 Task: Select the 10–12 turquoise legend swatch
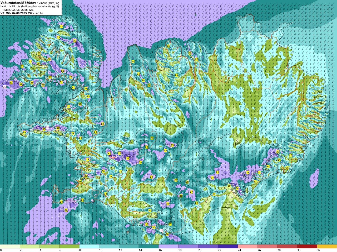109,246
